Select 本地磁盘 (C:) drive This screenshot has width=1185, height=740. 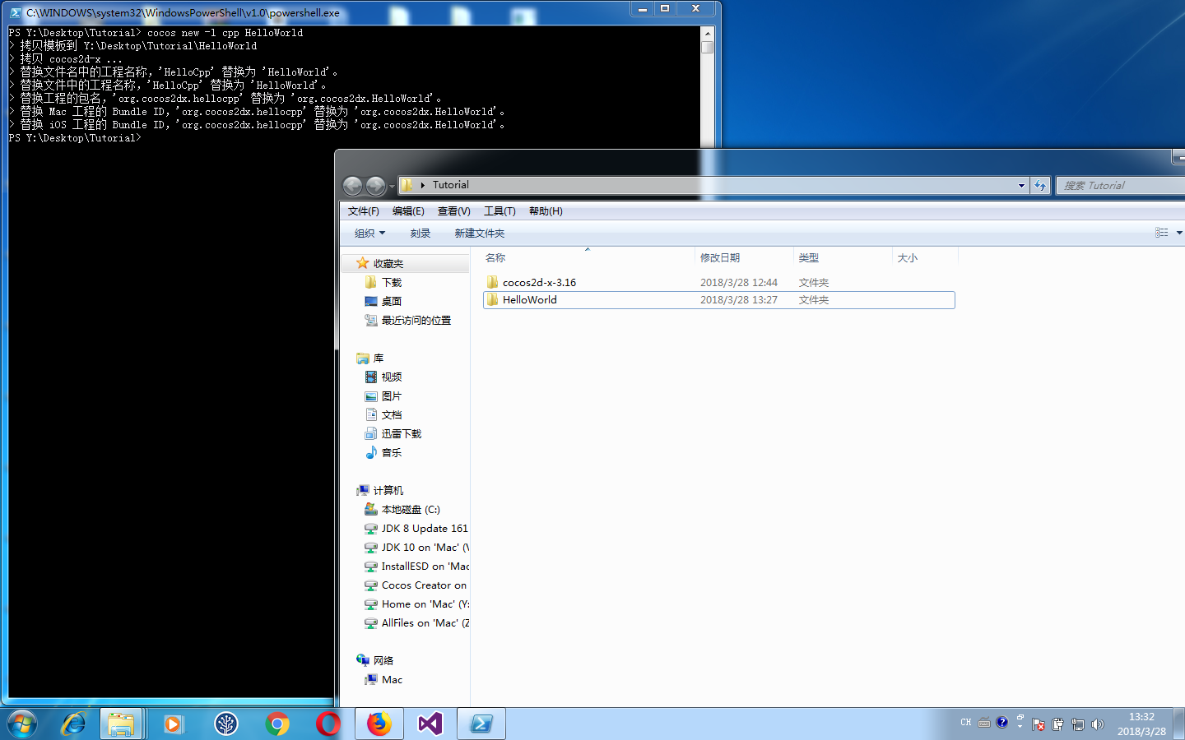pyautogui.click(x=402, y=510)
